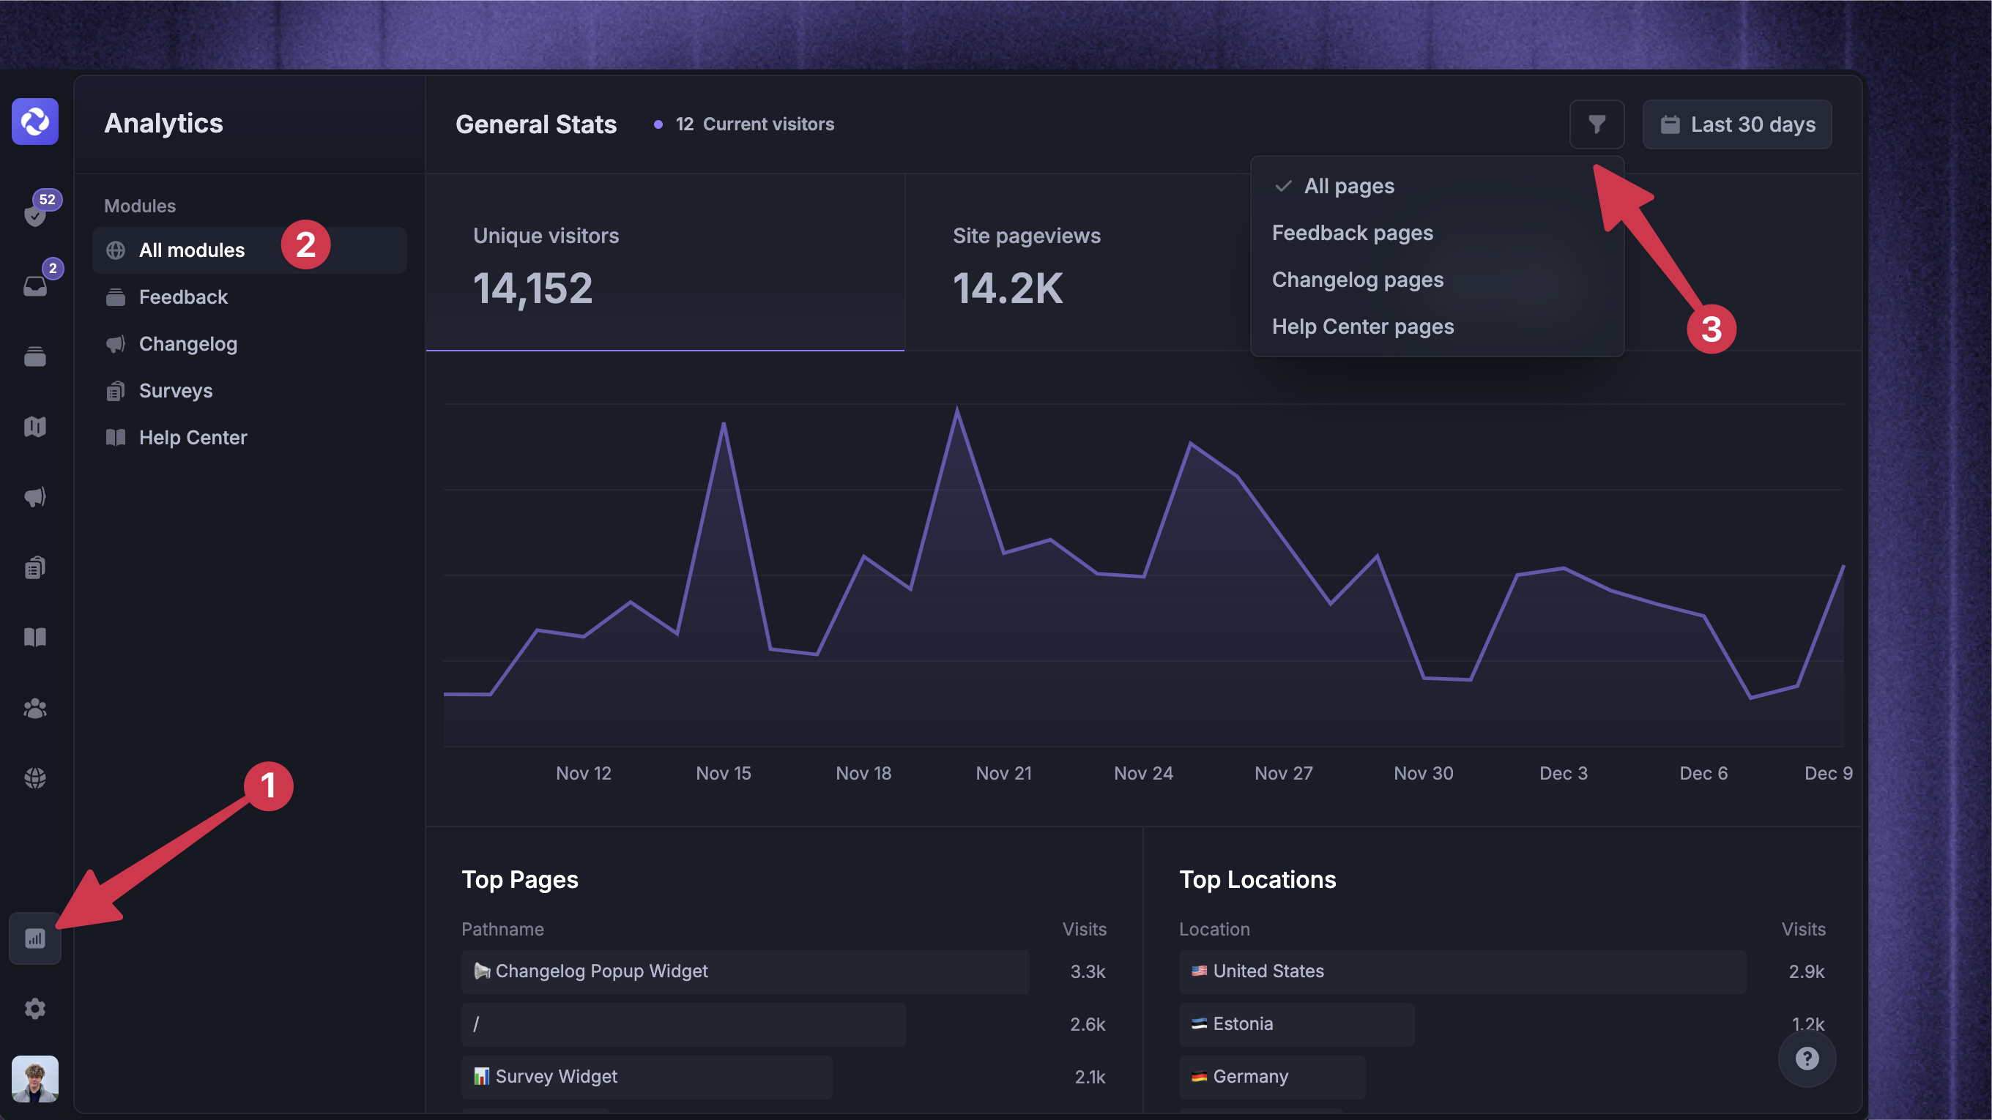Image resolution: width=1992 pixels, height=1120 pixels.
Task: Open inbox tray icon with badge 2
Action: pyautogui.click(x=35, y=286)
